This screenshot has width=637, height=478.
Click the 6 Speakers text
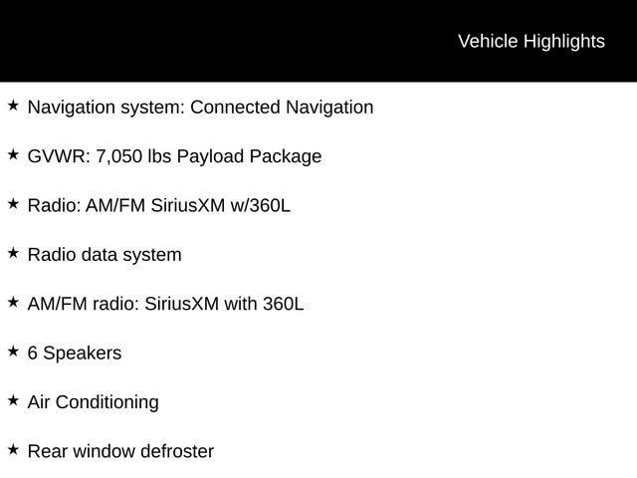coord(75,354)
